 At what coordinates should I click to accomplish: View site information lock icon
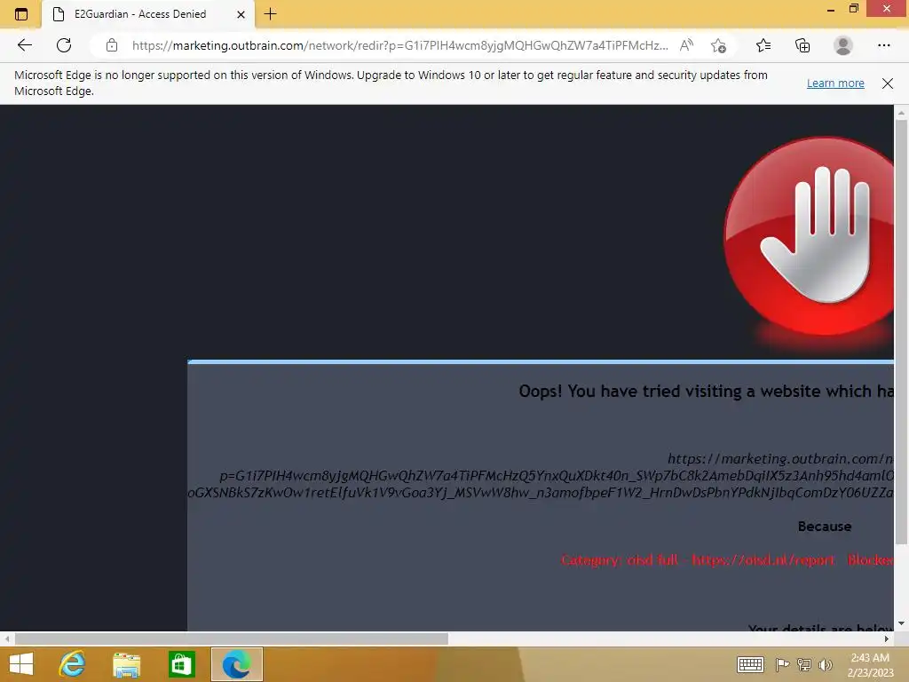click(112, 45)
